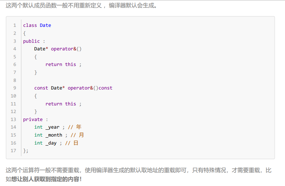Click the opening brace on line 10
This screenshot has width=285, height=186.
(x=36, y=96)
